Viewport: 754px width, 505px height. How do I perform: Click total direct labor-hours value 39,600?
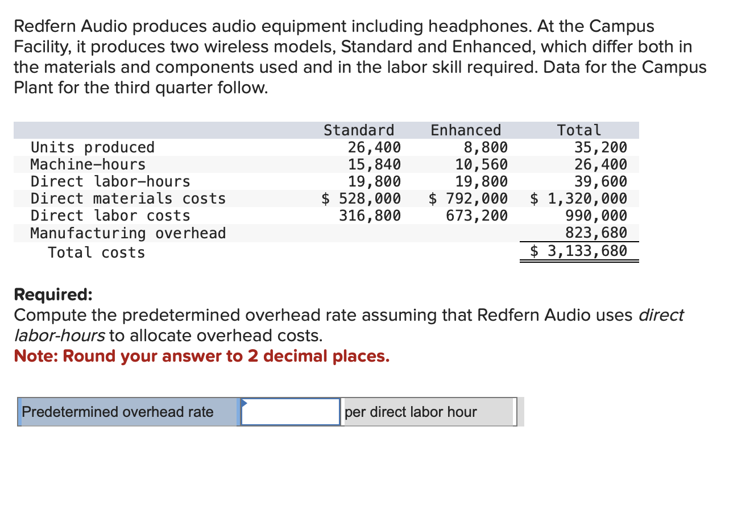600,181
